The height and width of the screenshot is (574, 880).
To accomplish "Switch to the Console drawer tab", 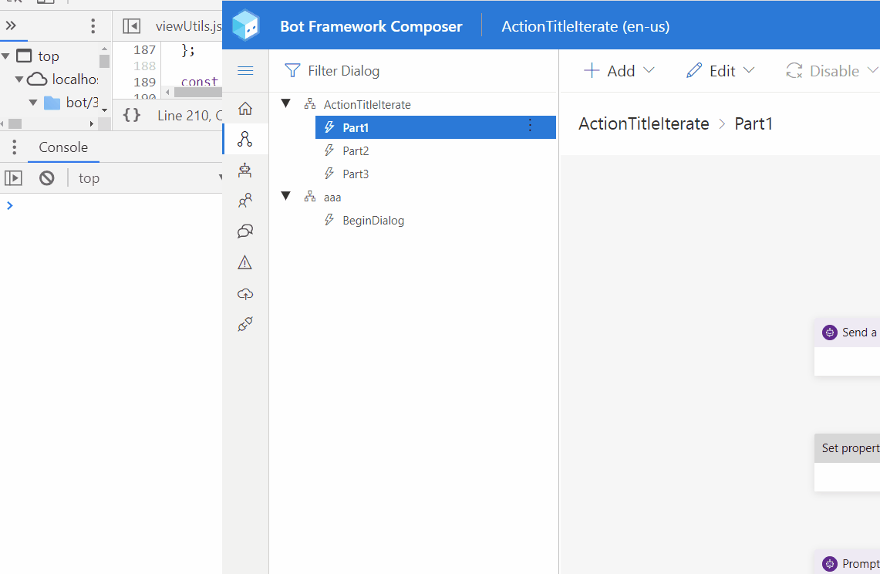I will click(x=63, y=147).
